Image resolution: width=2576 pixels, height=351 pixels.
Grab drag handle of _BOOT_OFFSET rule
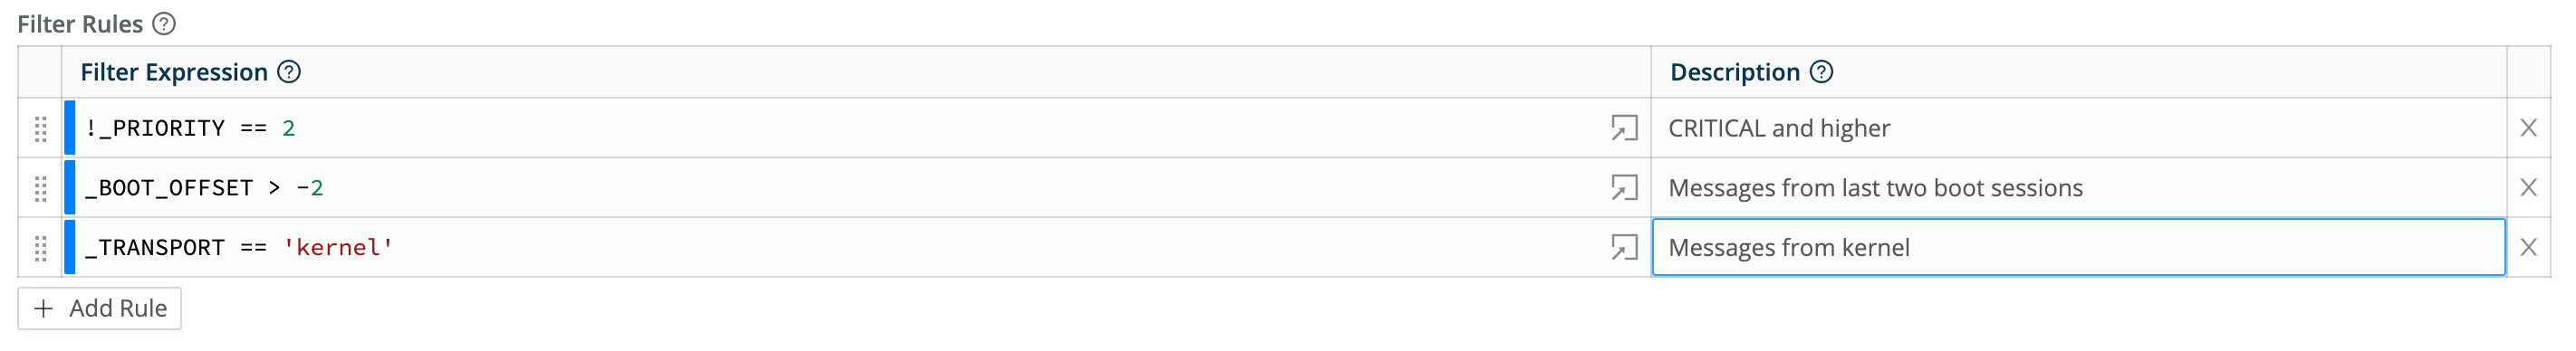click(x=41, y=188)
